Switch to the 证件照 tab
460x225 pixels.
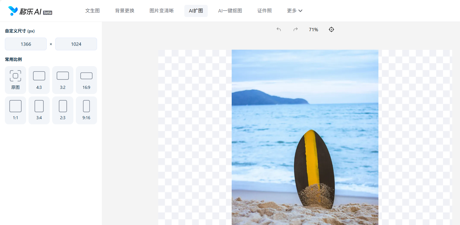pos(264,11)
